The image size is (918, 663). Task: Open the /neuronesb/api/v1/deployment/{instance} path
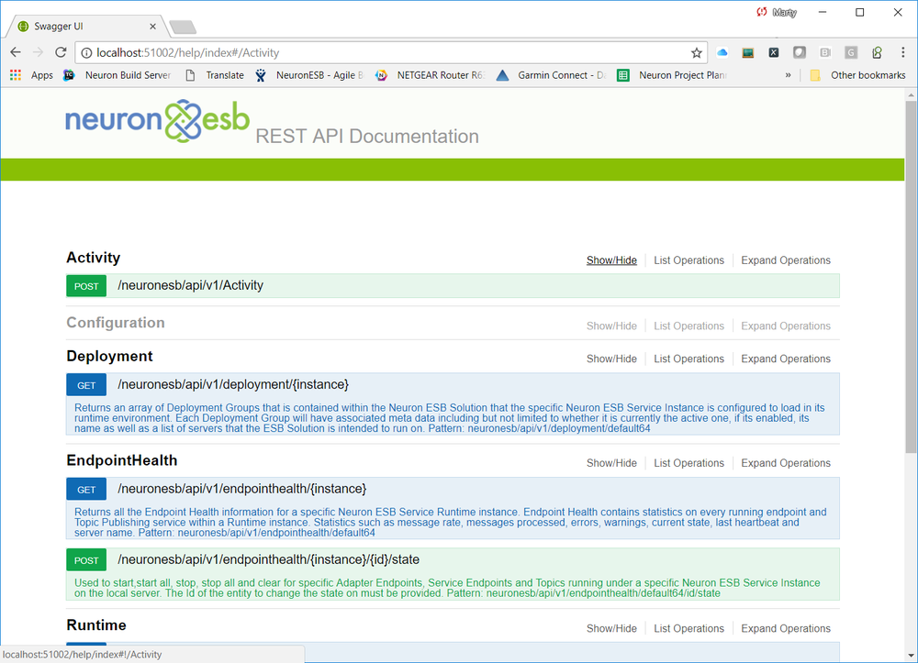pyautogui.click(x=233, y=385)
